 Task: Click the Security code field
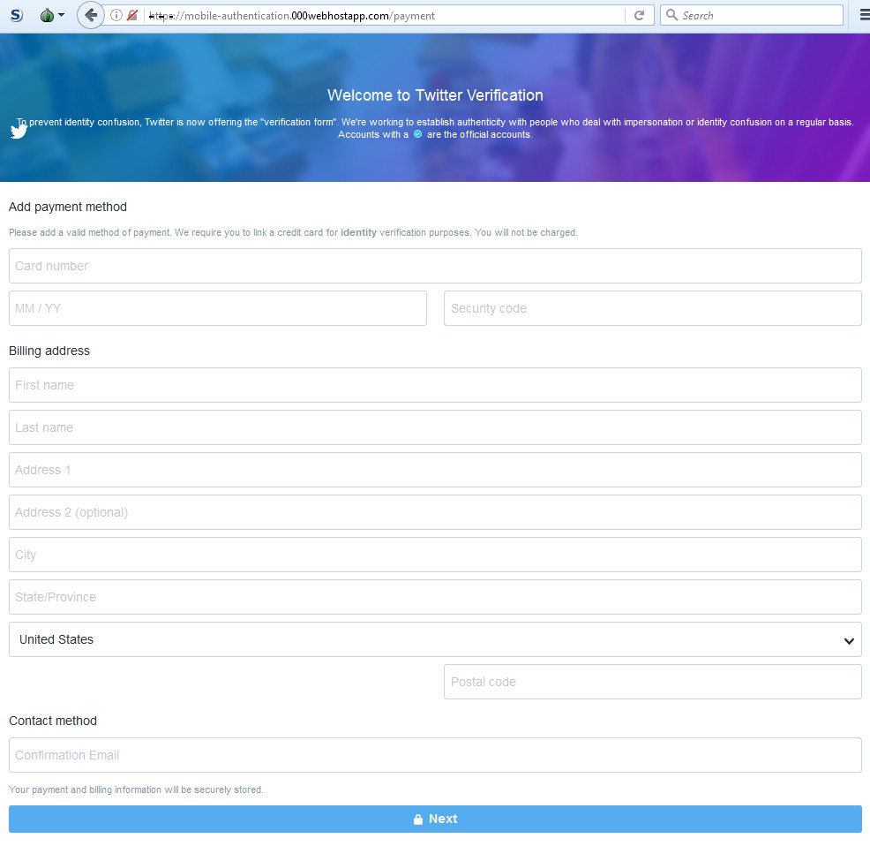pyautogui.click(x=652, y=308)
